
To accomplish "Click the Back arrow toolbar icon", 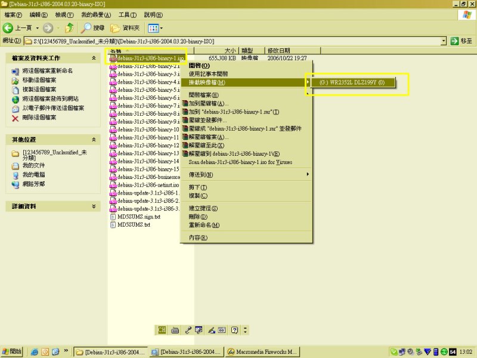I will pyautogui.click(x=8, y=28).
